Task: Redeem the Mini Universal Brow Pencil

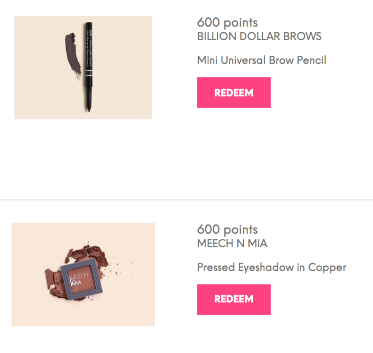Action: pyautogui.click(x=234, y=92)
